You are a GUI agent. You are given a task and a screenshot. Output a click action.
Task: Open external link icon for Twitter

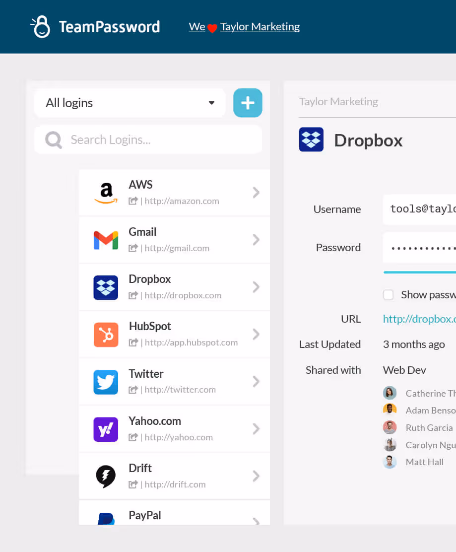click(133, 390)
